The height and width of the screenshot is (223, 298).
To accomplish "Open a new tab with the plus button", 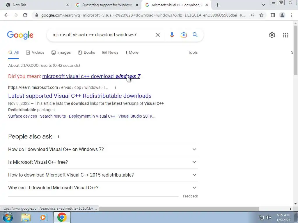I will 218,5.
